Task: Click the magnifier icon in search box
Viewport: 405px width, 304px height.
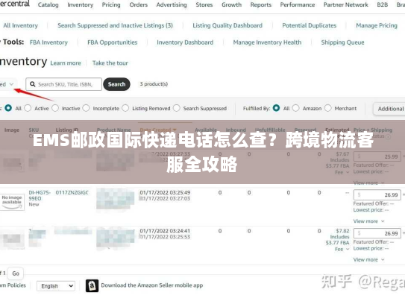Action: [33, 84]
